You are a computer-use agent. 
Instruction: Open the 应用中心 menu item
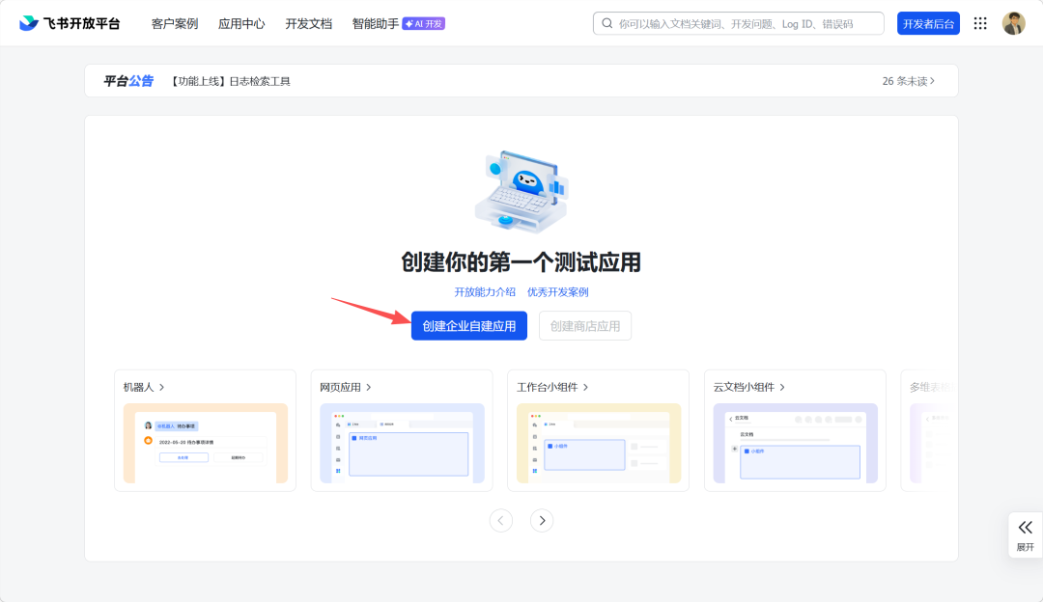pos(241,23)
